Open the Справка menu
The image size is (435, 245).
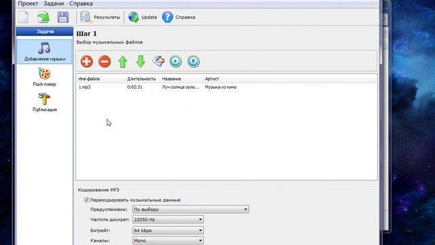(x=81, y=3)
